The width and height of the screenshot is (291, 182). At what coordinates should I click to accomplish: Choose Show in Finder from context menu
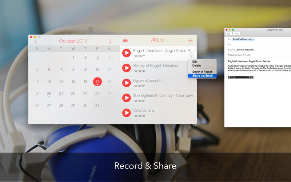(x=202, y=72)
